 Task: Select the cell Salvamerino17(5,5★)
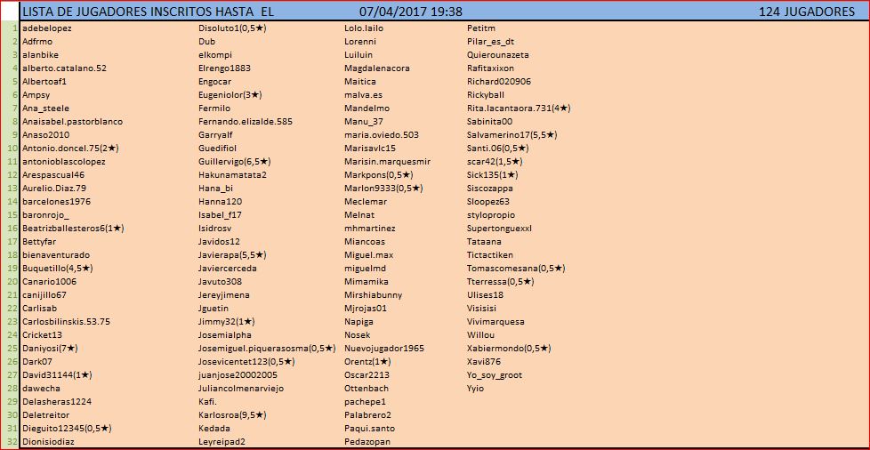point(512,134)
